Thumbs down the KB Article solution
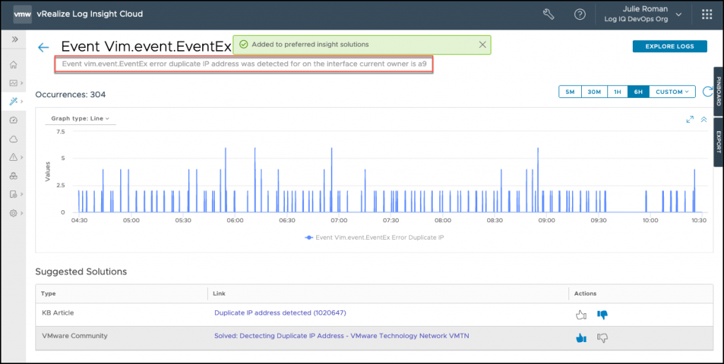The image size is (724, 364). coord(602,315)
